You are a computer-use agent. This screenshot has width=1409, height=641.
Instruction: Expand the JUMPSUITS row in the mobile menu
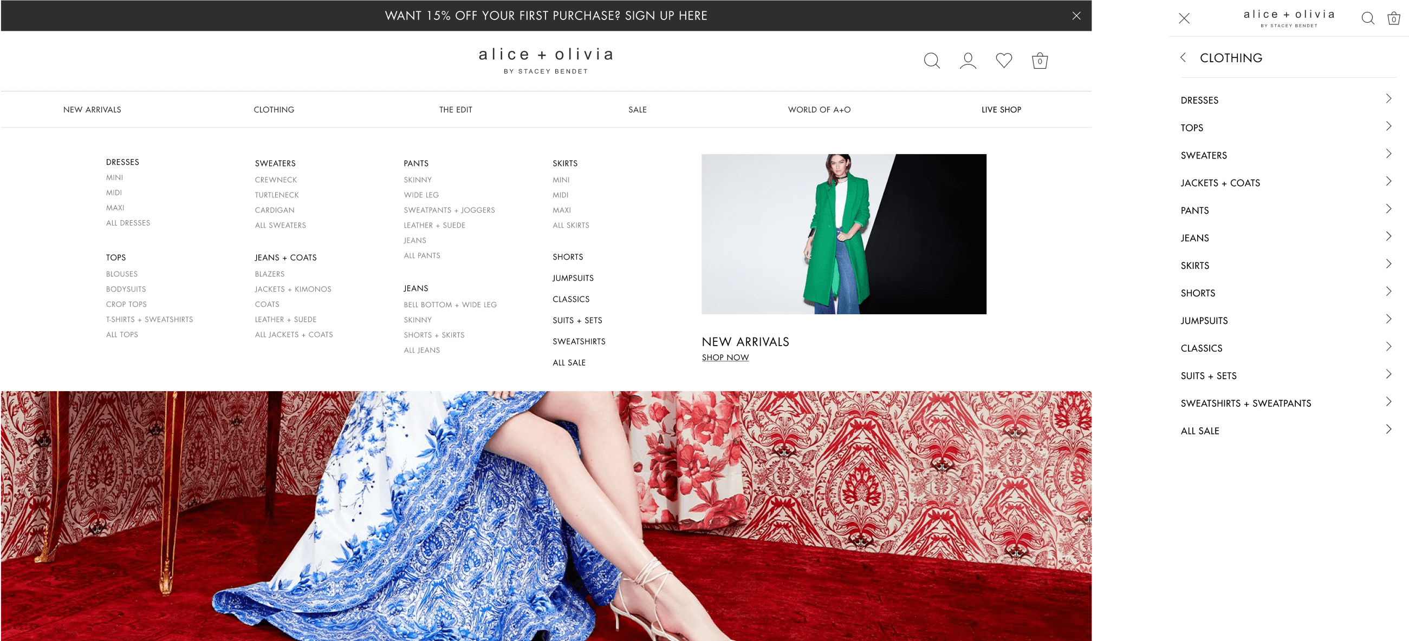(1388, 319)
